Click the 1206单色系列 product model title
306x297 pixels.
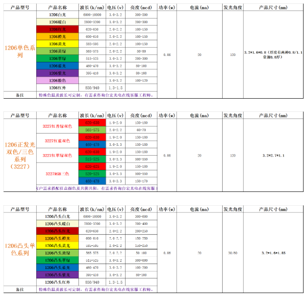(x=20, y=52)
